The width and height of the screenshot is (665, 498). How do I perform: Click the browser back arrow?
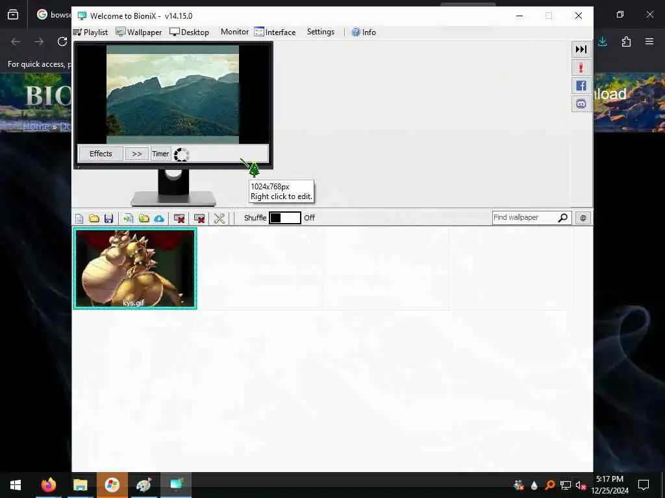point(16,41)
